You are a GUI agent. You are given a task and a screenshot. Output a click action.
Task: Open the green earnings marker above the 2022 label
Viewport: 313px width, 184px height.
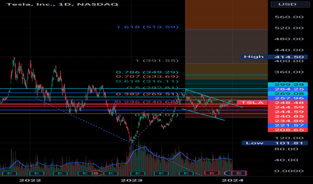37,173
